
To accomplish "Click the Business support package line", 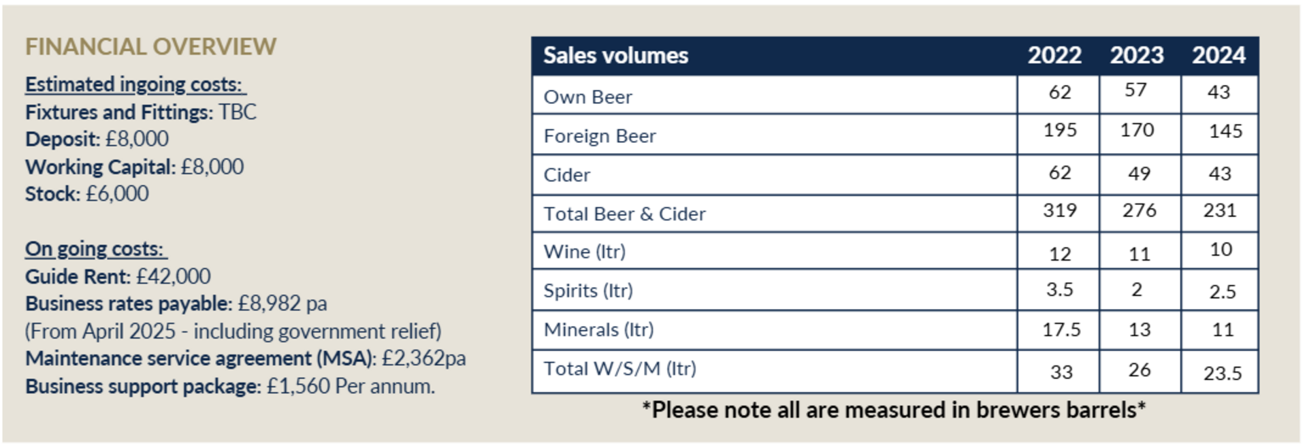I will click(x=230, y=386).
